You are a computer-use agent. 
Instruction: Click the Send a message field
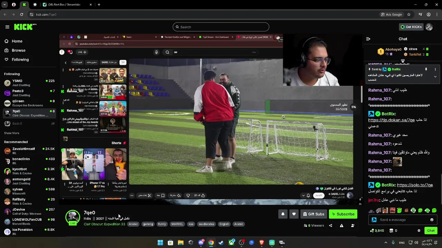coord(403,220)
